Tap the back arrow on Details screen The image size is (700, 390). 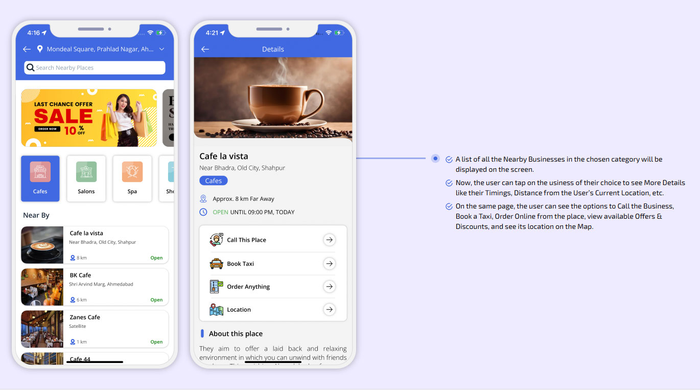[205, 49]
